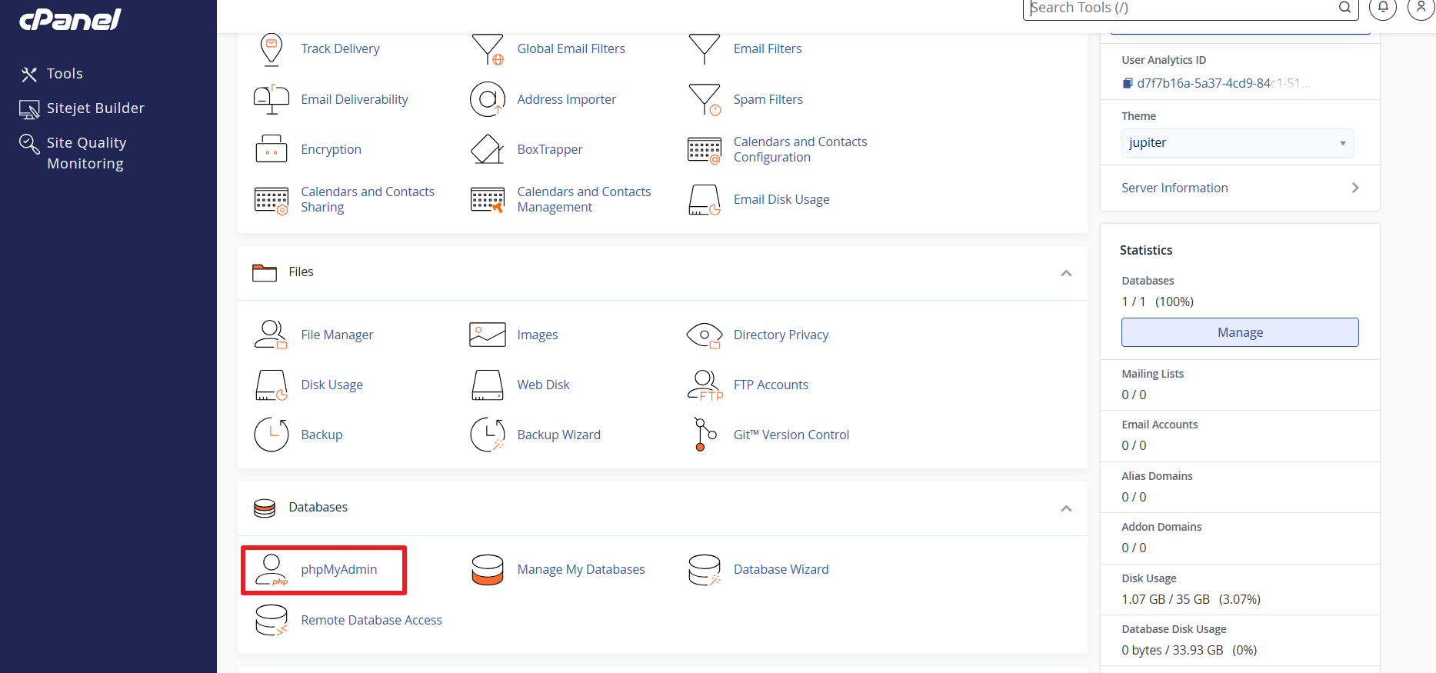The width and height of the screenshot is (1436, 673).
Task: Open Tools in the sidebar
Action: coord(65,74)
